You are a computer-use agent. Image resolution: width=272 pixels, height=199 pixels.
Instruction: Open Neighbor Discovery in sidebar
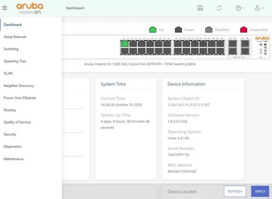tap(19, 86)
